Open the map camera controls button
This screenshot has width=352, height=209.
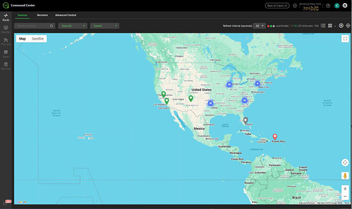coord(345,162)
